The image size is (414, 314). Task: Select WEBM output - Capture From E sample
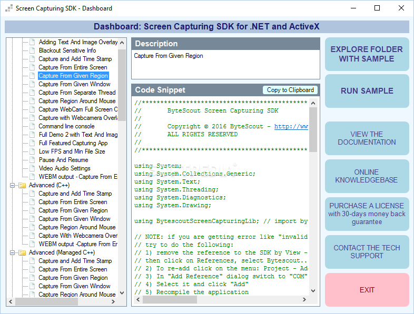point(78,177)
